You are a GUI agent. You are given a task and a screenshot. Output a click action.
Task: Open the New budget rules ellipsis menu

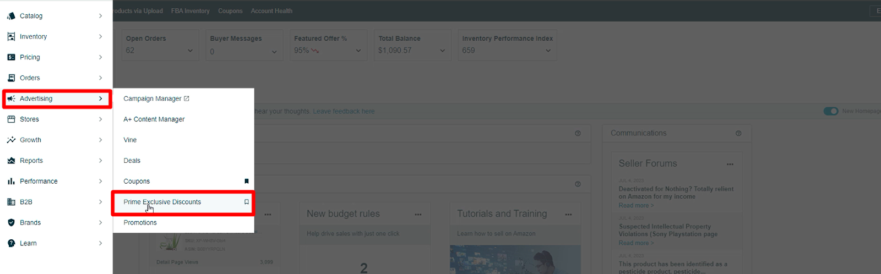pos(418,215)
